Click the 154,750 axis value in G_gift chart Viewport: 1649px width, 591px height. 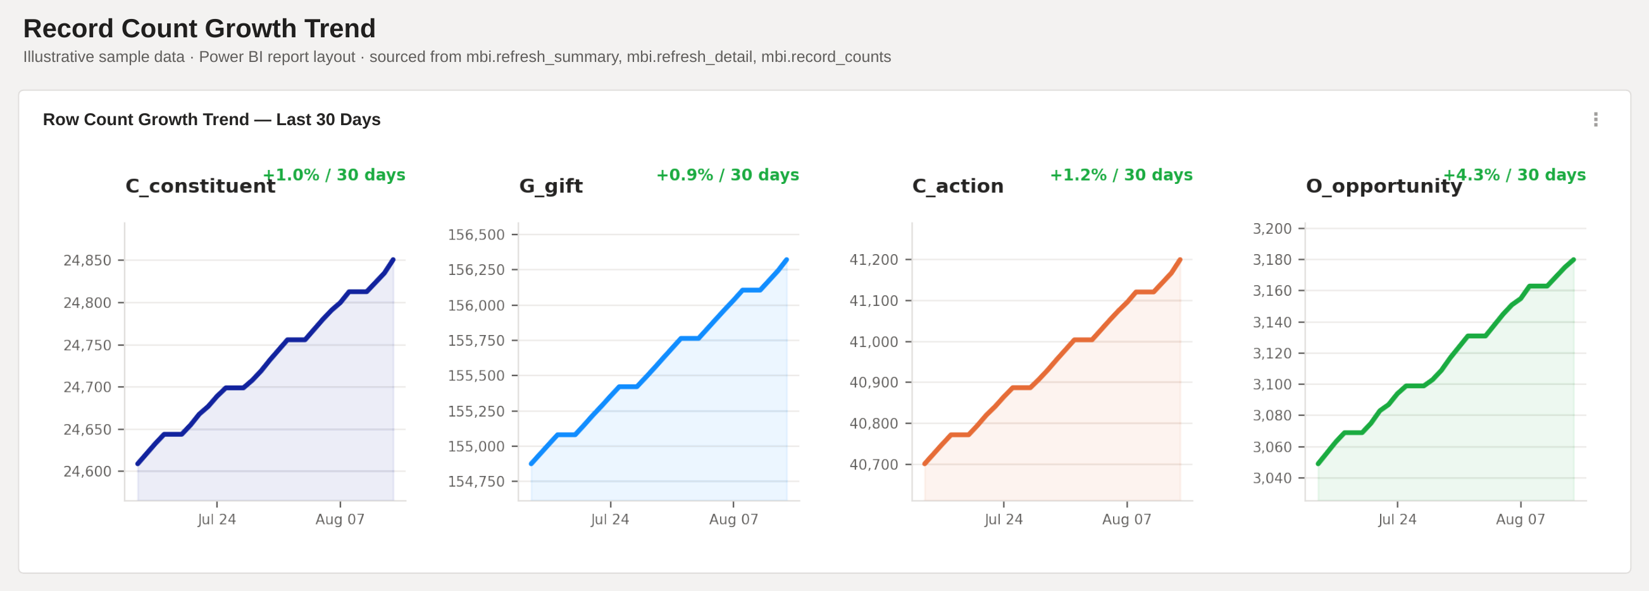(x=476, y=482)
